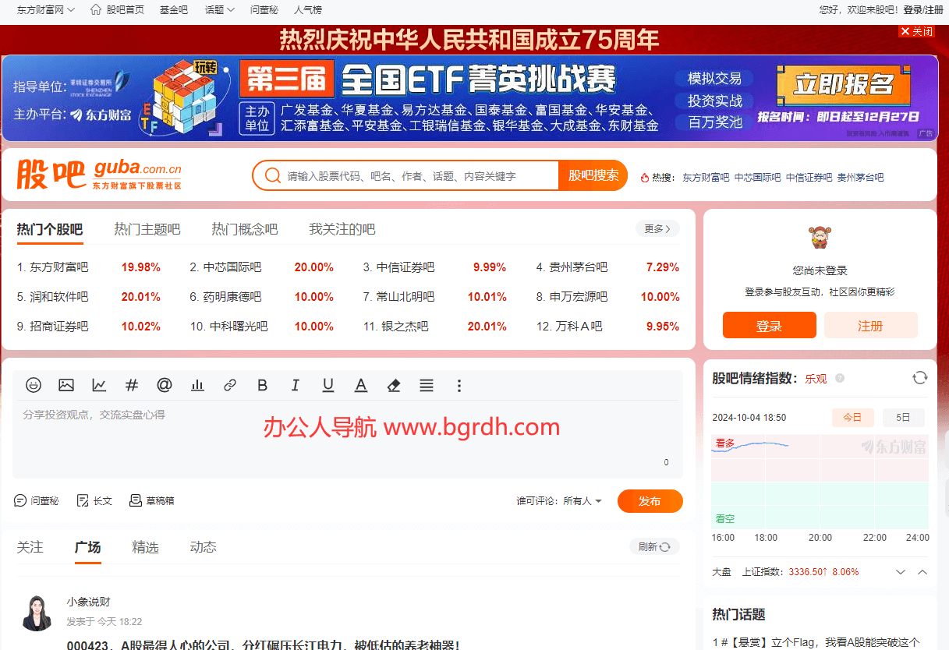Click 立即报名 on the ETF banner
The width and height of the screenshot is (949, 650).
tap(844, 84)
